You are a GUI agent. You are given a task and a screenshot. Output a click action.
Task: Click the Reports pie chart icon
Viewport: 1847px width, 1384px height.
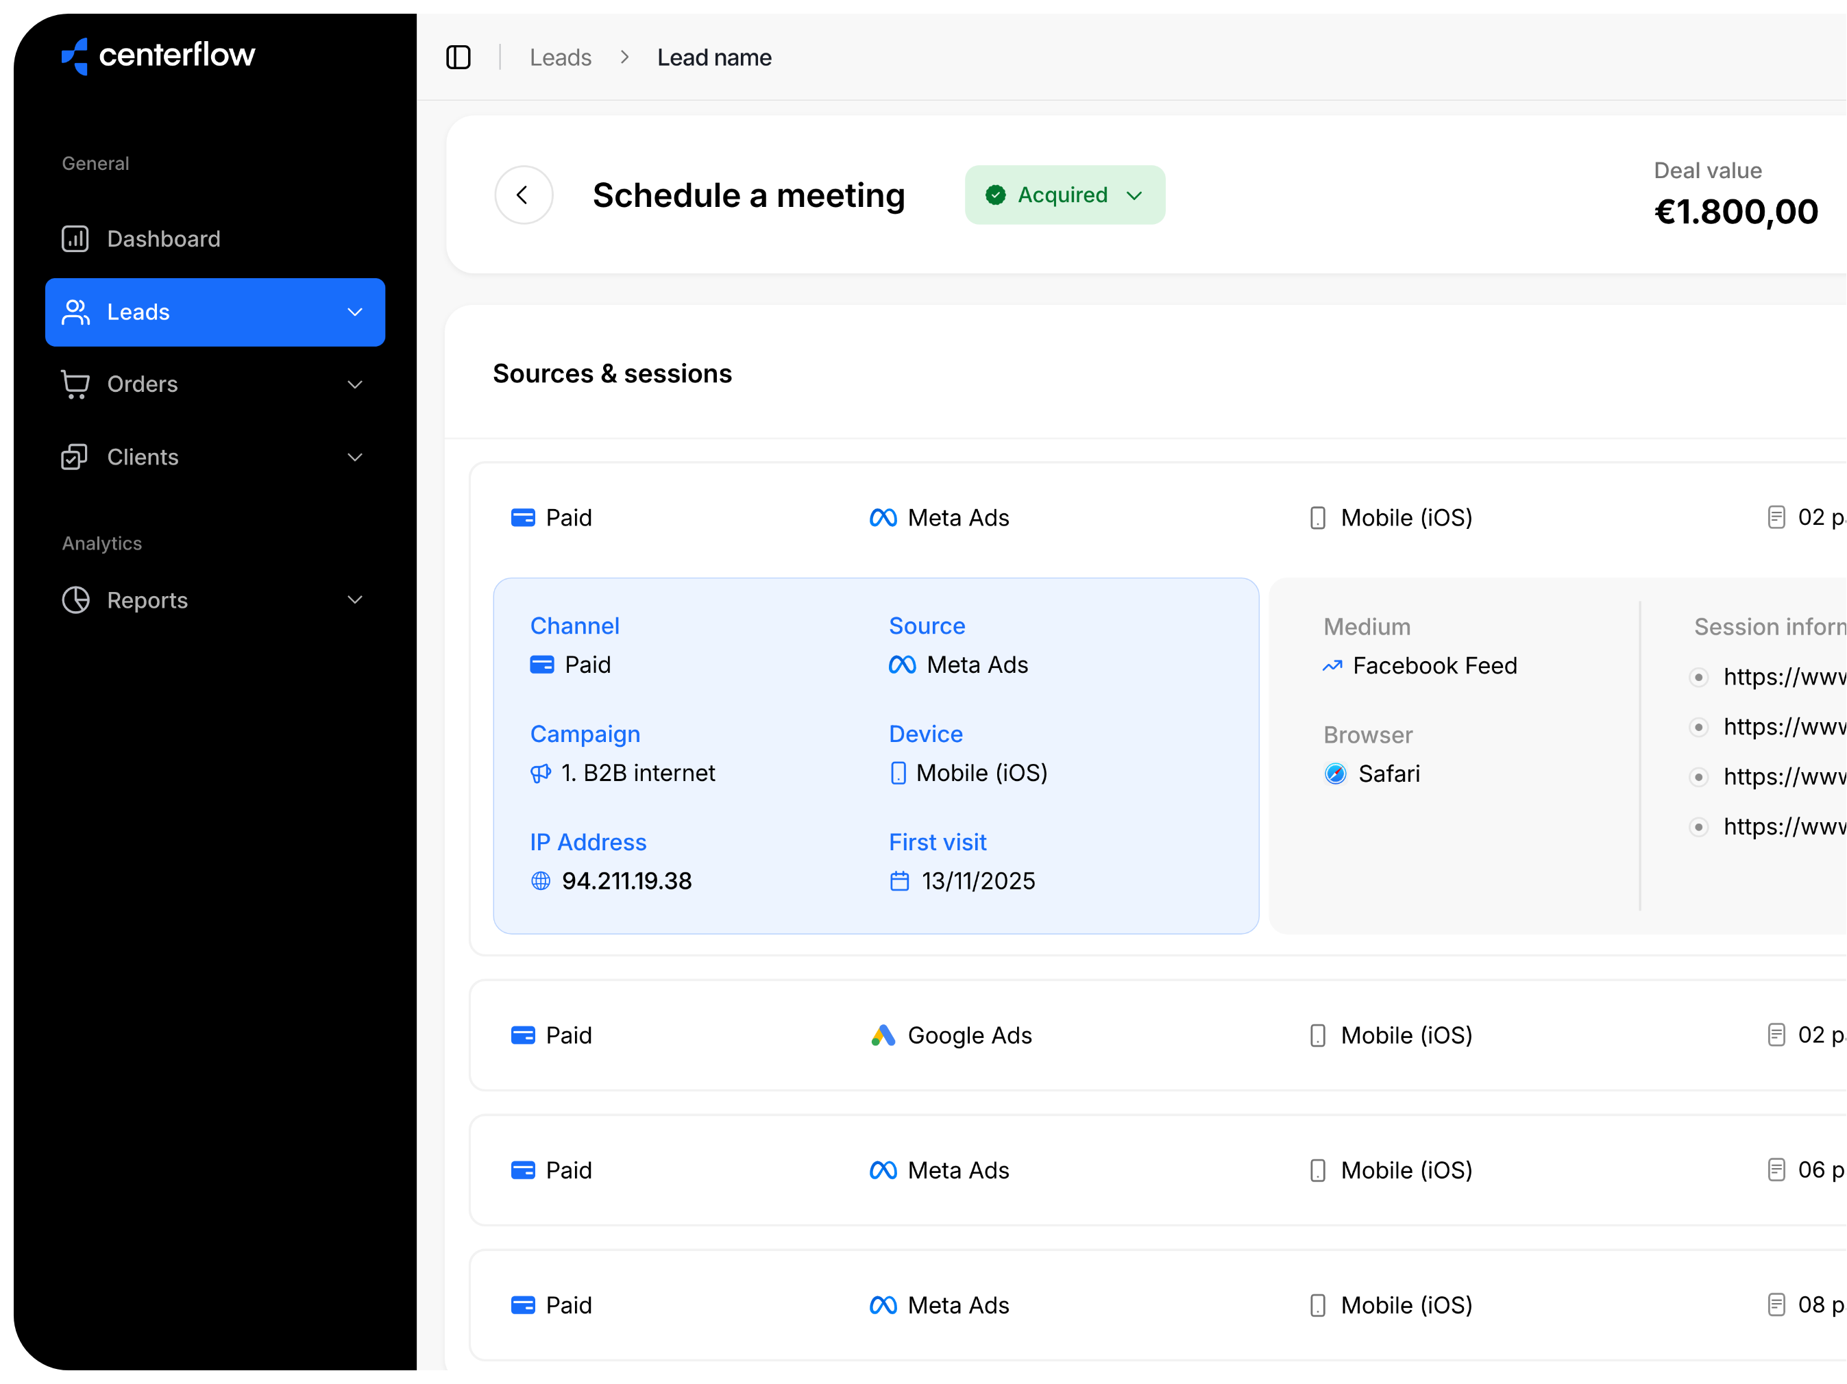[75, 600]
